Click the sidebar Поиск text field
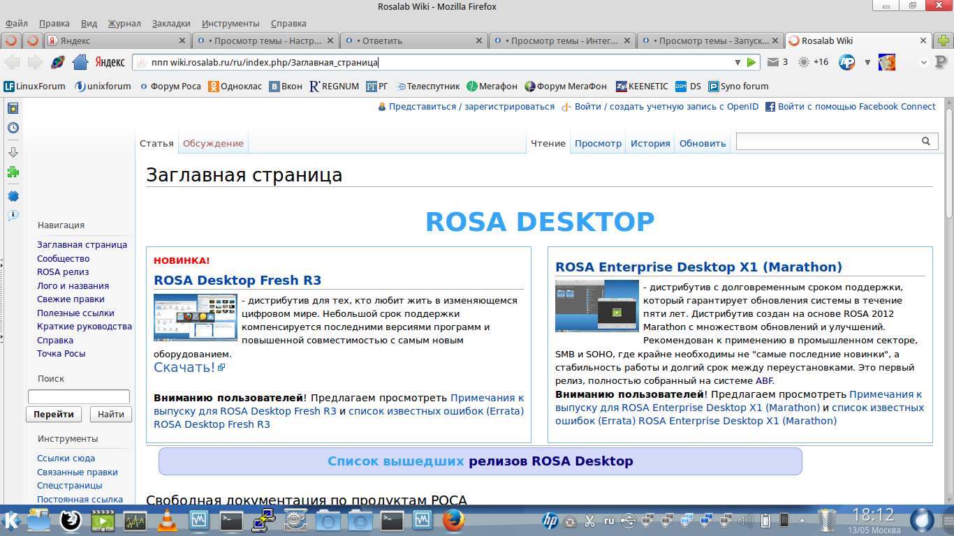 [78, 396]
